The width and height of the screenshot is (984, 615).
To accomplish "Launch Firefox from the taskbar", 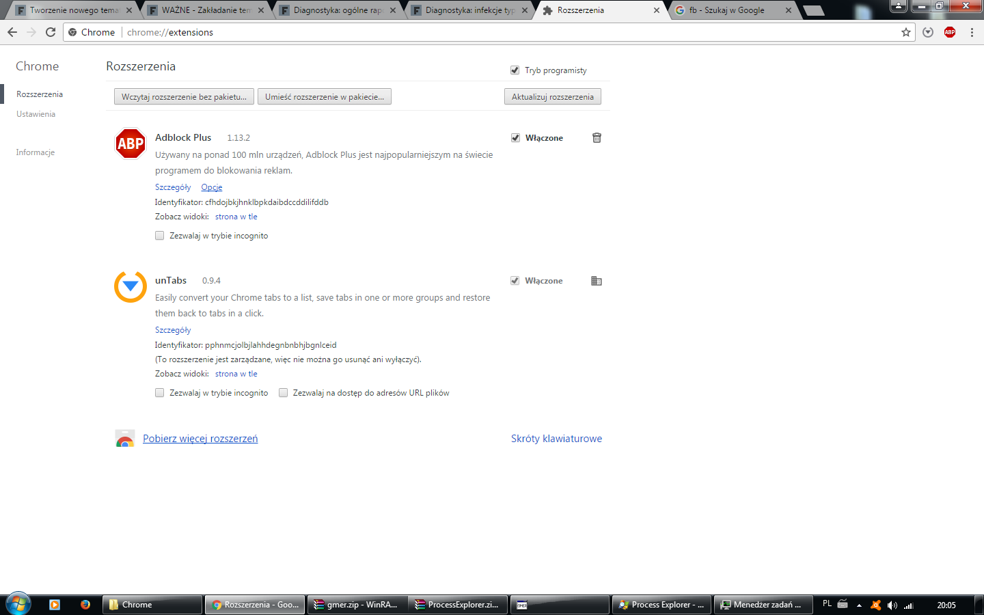I will pyautogui.click(x=85, y=605).
